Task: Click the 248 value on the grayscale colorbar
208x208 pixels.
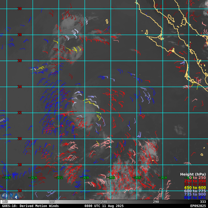Action: (x=104, y=202)
